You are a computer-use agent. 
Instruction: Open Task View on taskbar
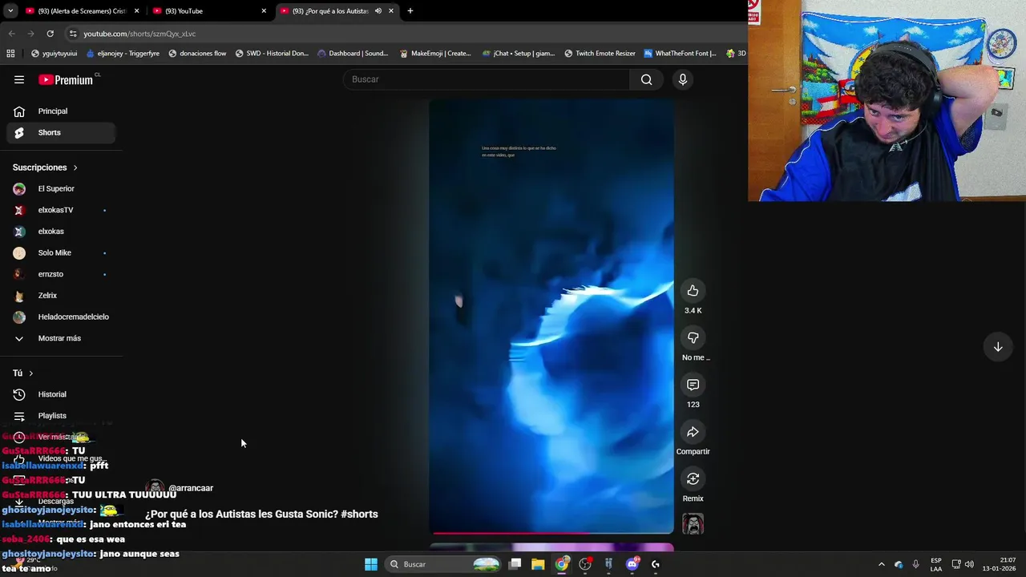pyautogui.click(x=515, y=564)
